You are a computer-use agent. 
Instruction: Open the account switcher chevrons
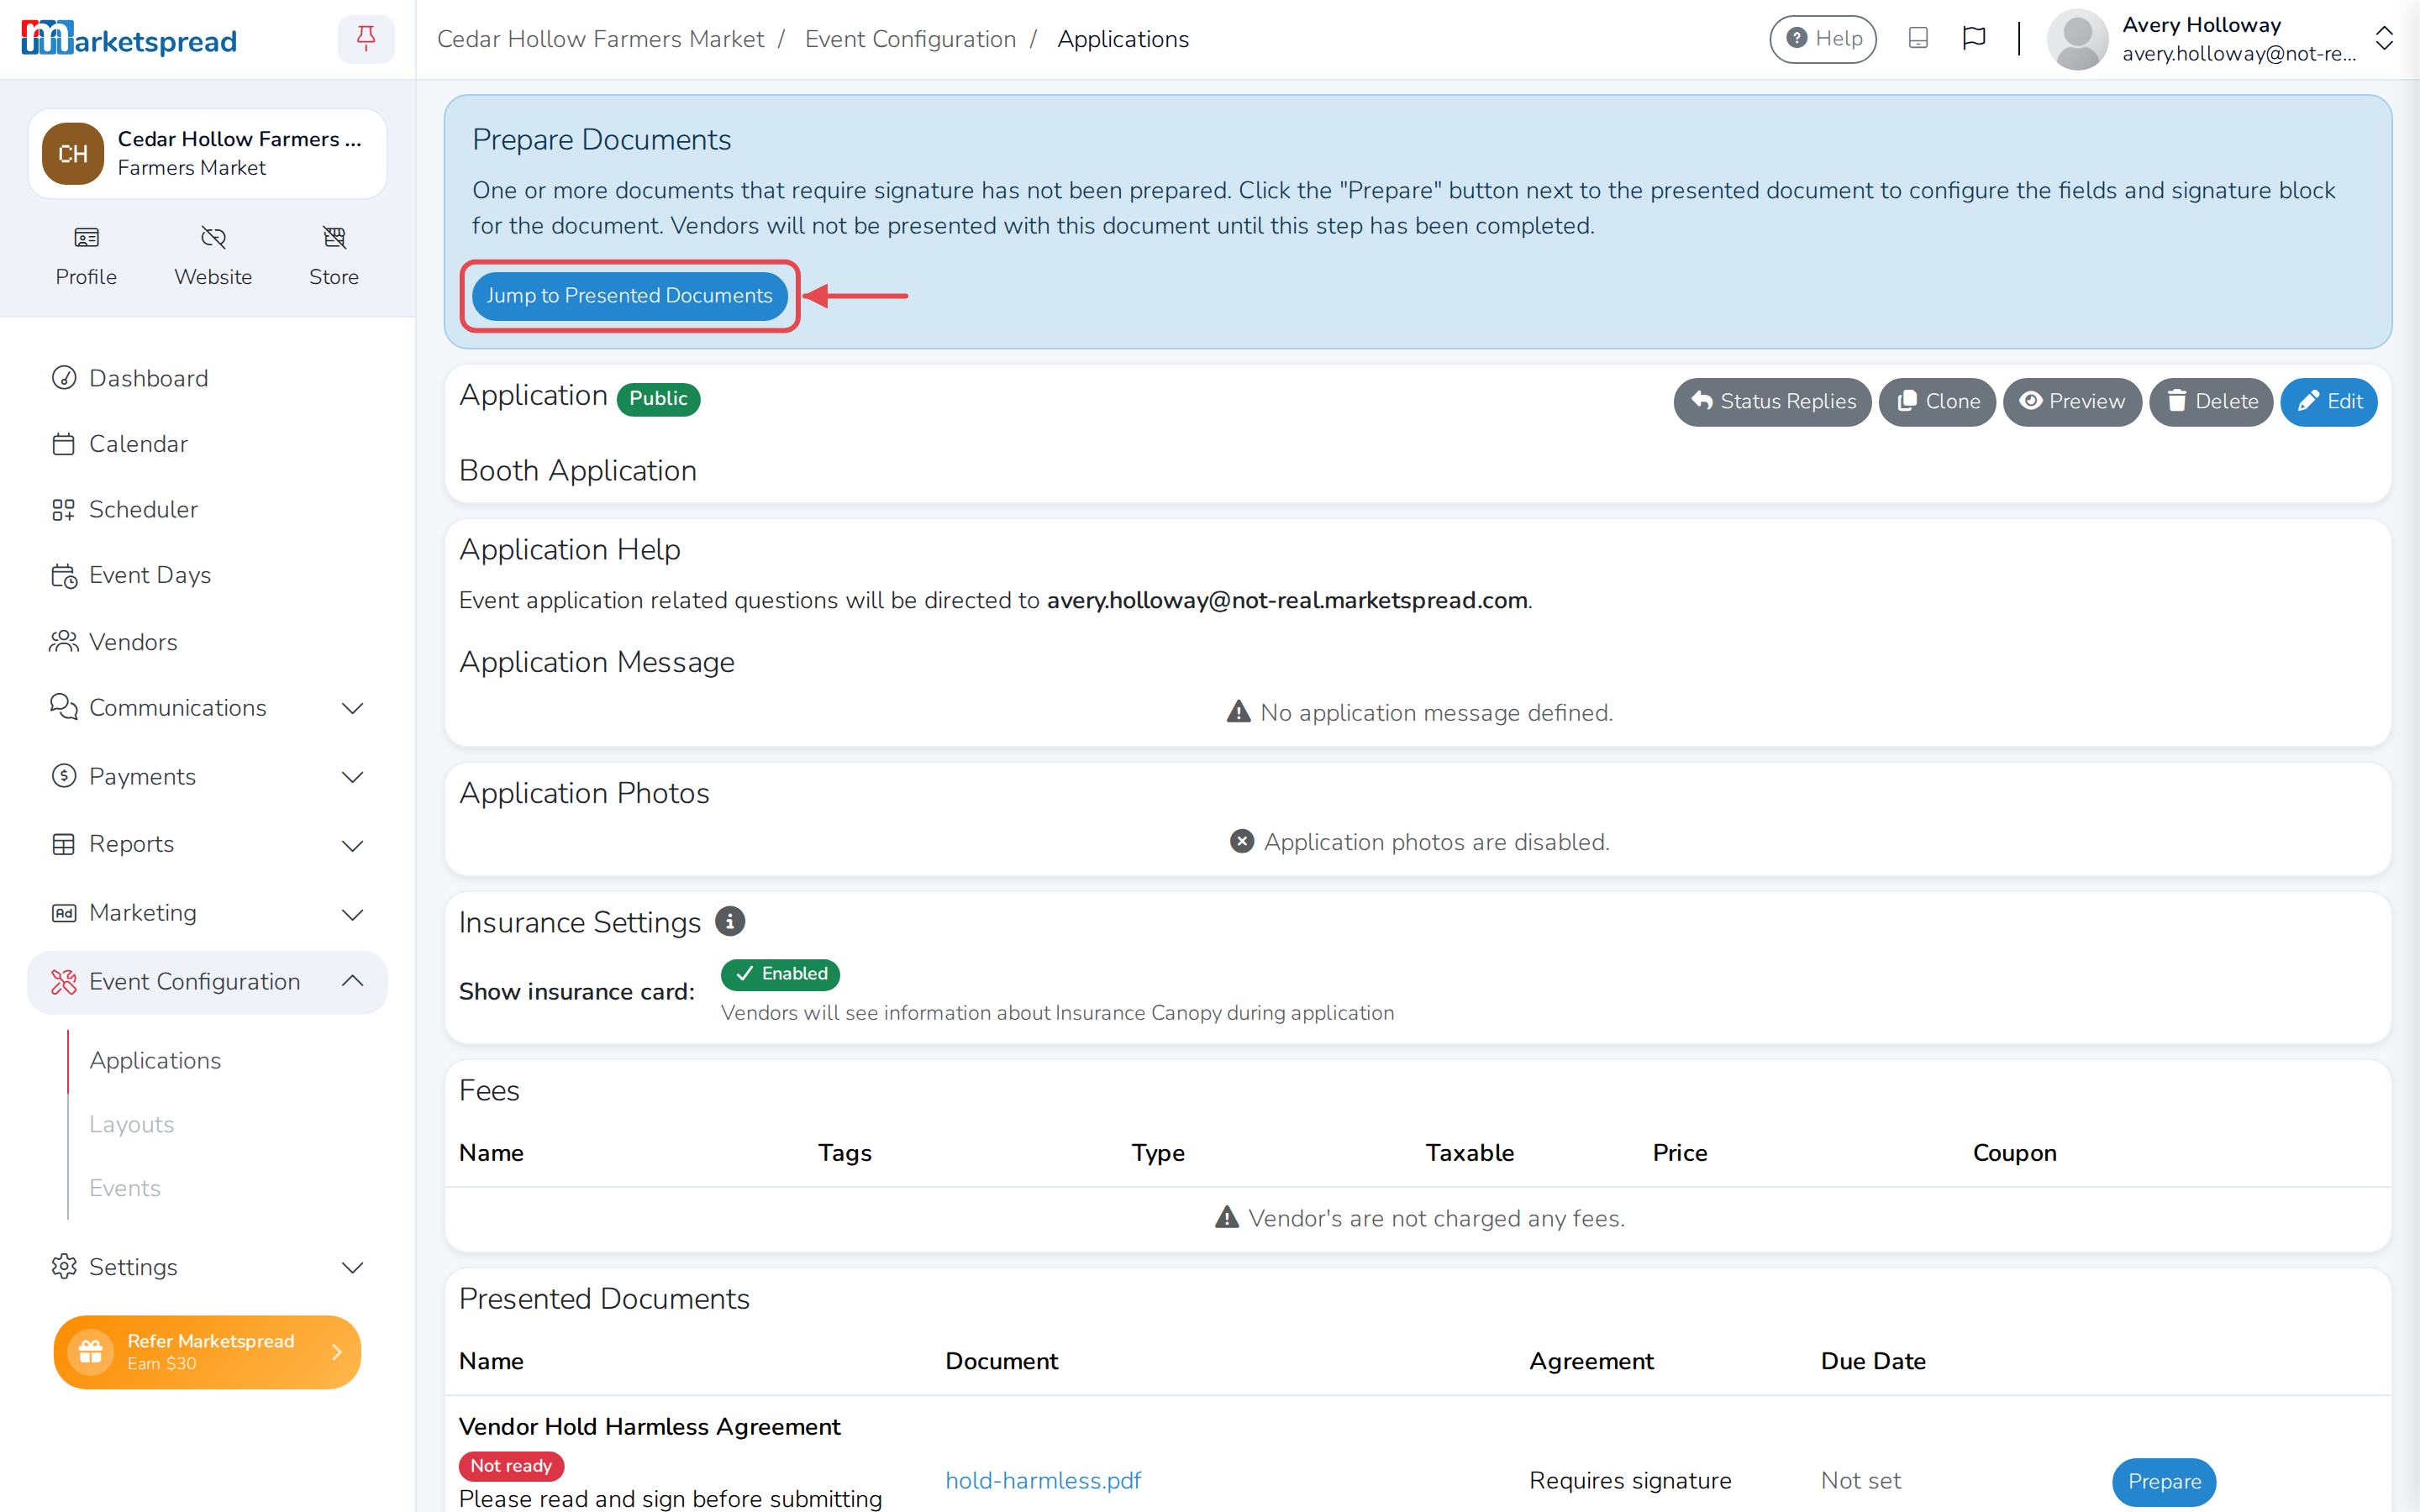(x=2384, y=39)
